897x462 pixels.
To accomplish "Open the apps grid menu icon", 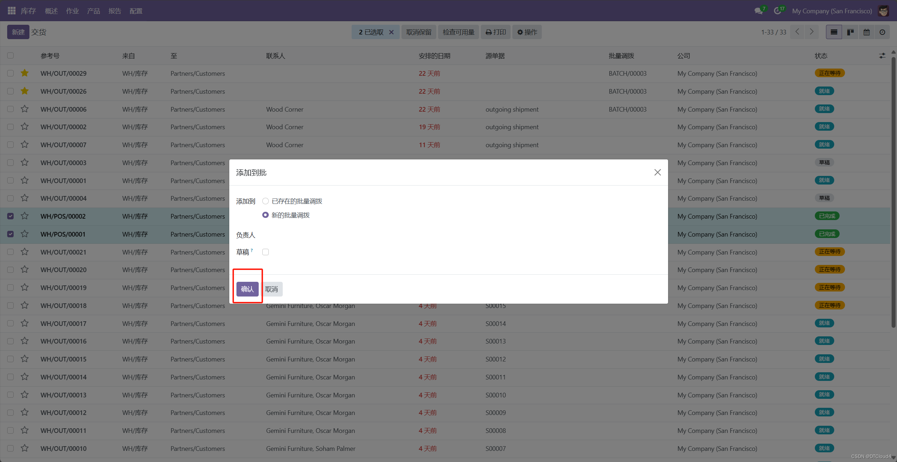I will (x=11, y=11).
